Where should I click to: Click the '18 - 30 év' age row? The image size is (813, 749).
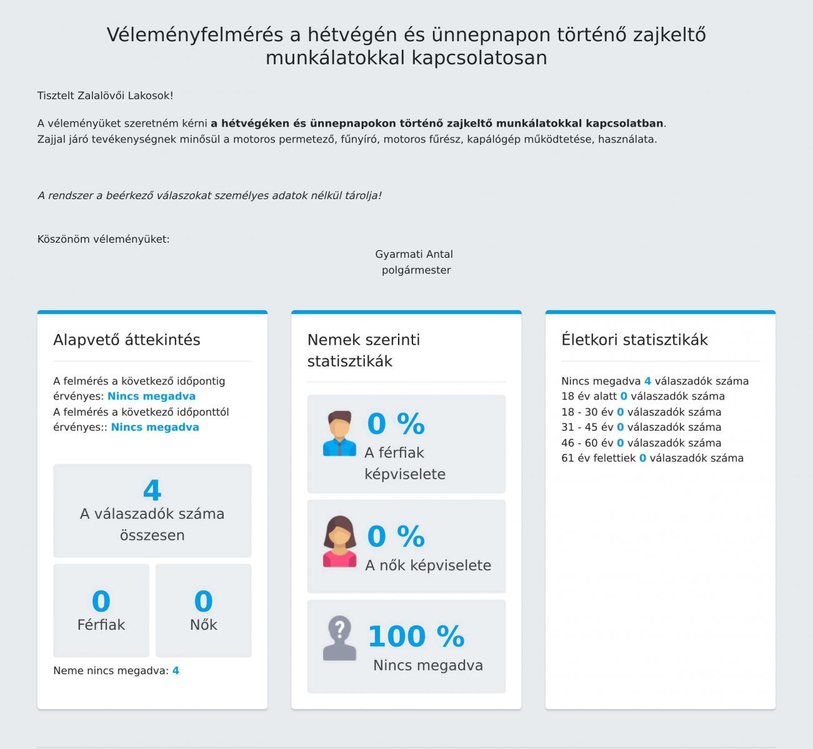641,412
